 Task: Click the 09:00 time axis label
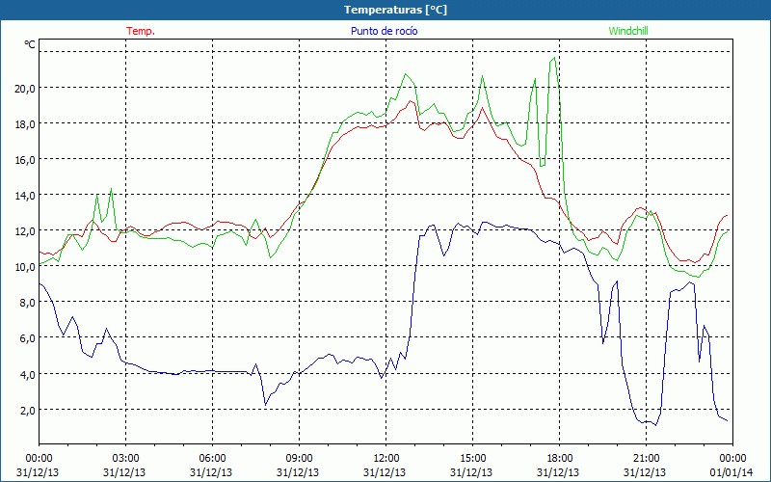299,459
